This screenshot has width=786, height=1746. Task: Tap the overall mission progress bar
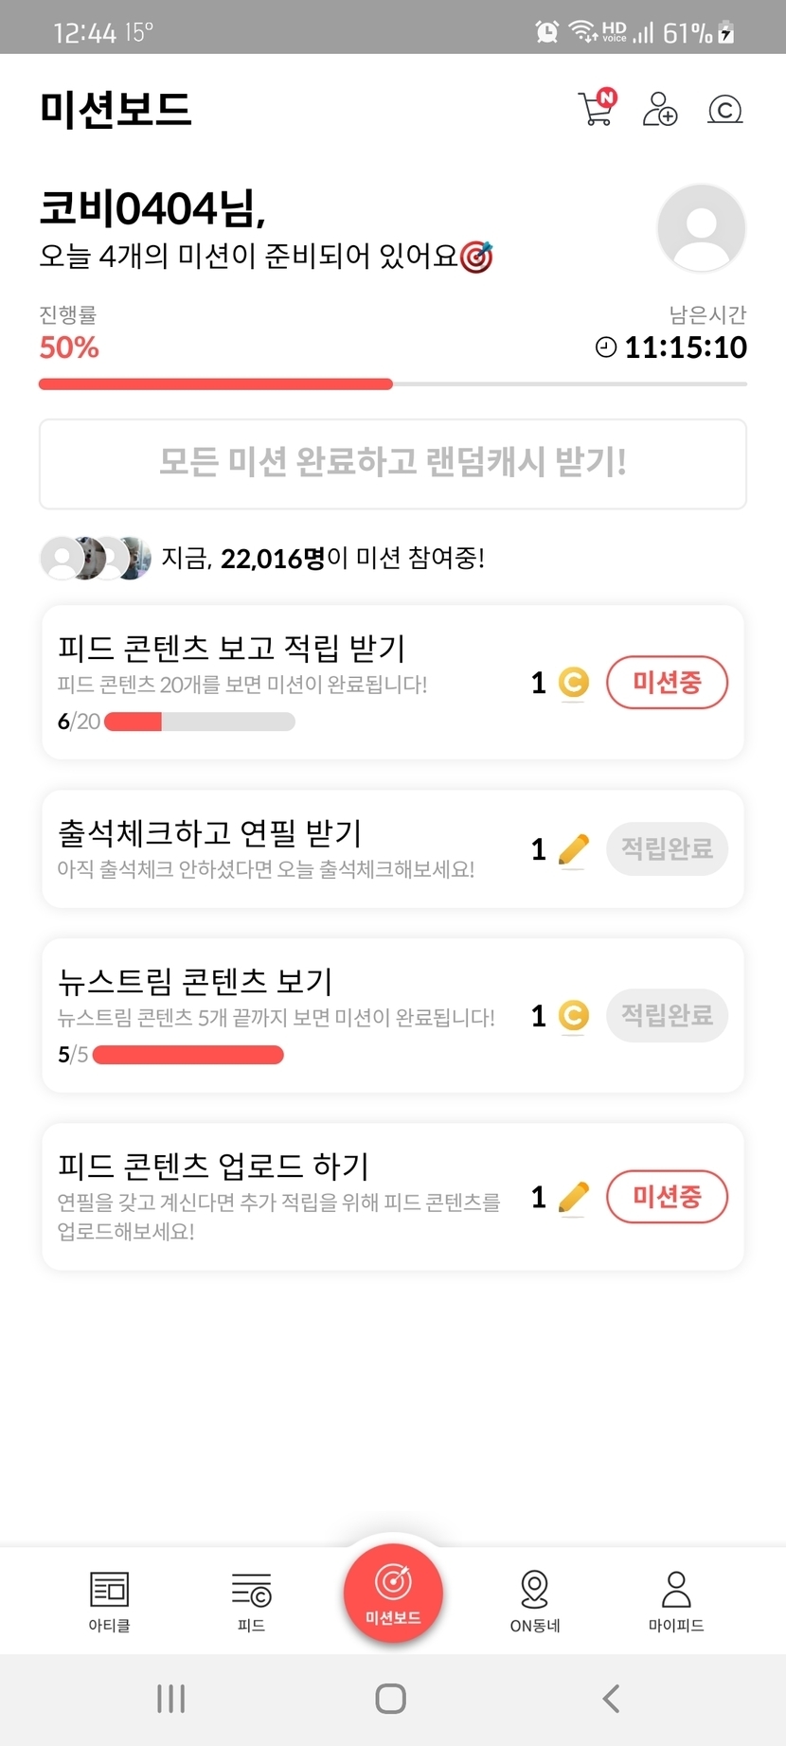click(x=392, y=384)
